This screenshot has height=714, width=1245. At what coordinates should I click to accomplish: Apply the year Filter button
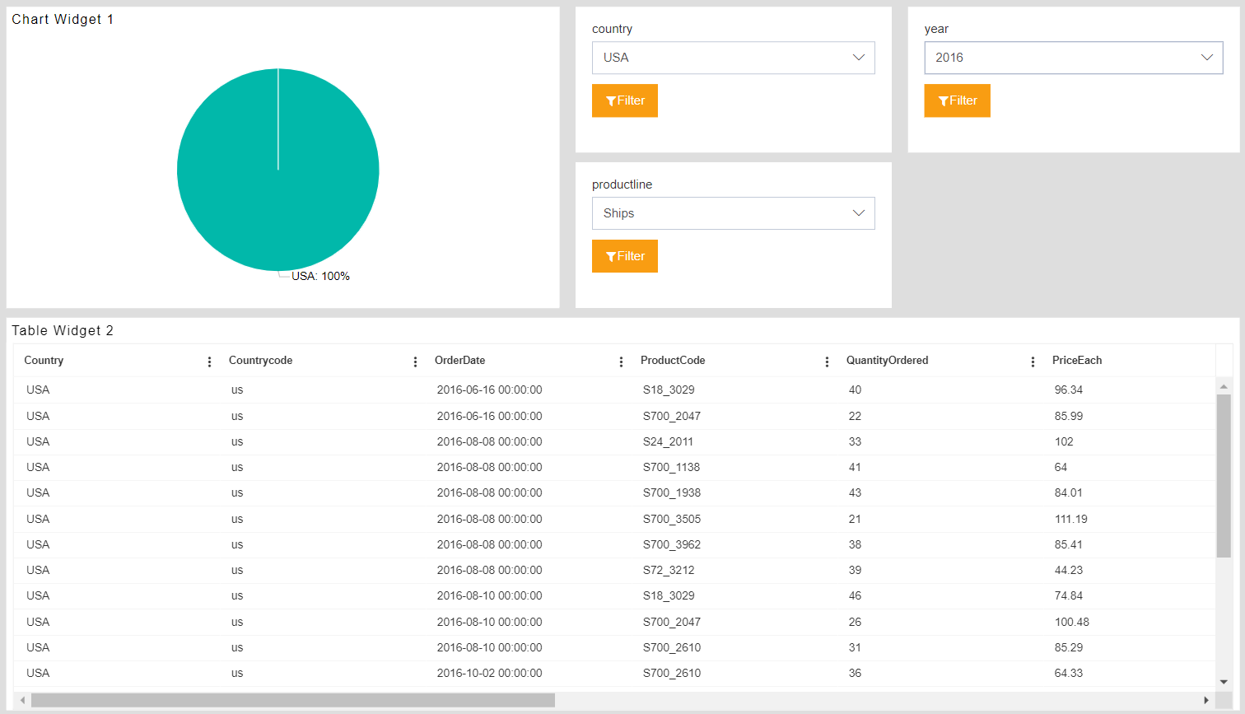pos(957,100)
